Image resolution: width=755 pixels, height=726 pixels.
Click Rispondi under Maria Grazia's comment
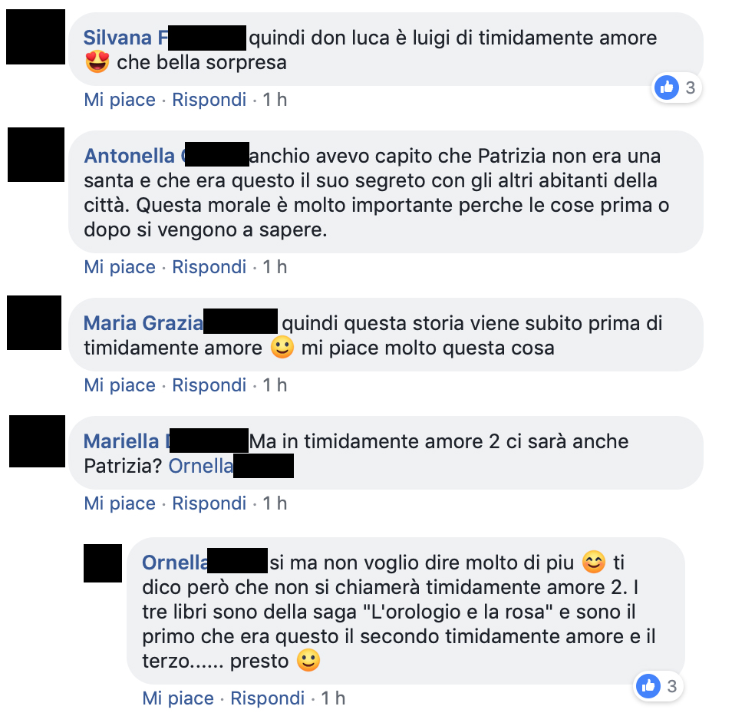click(209, 385)
